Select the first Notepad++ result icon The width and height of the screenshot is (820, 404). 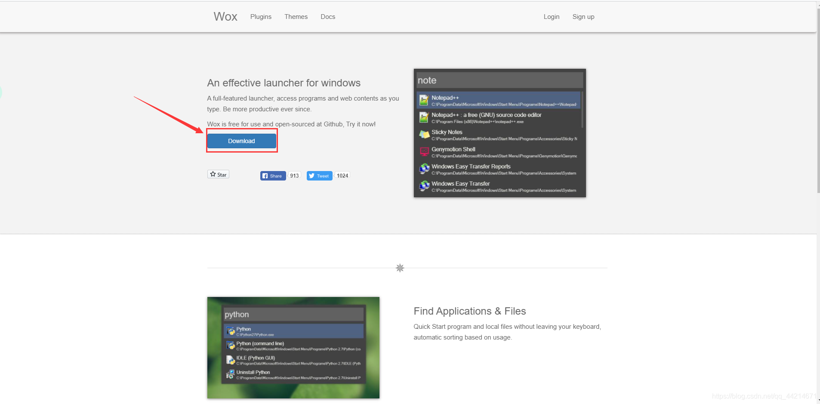pos(424,101)
